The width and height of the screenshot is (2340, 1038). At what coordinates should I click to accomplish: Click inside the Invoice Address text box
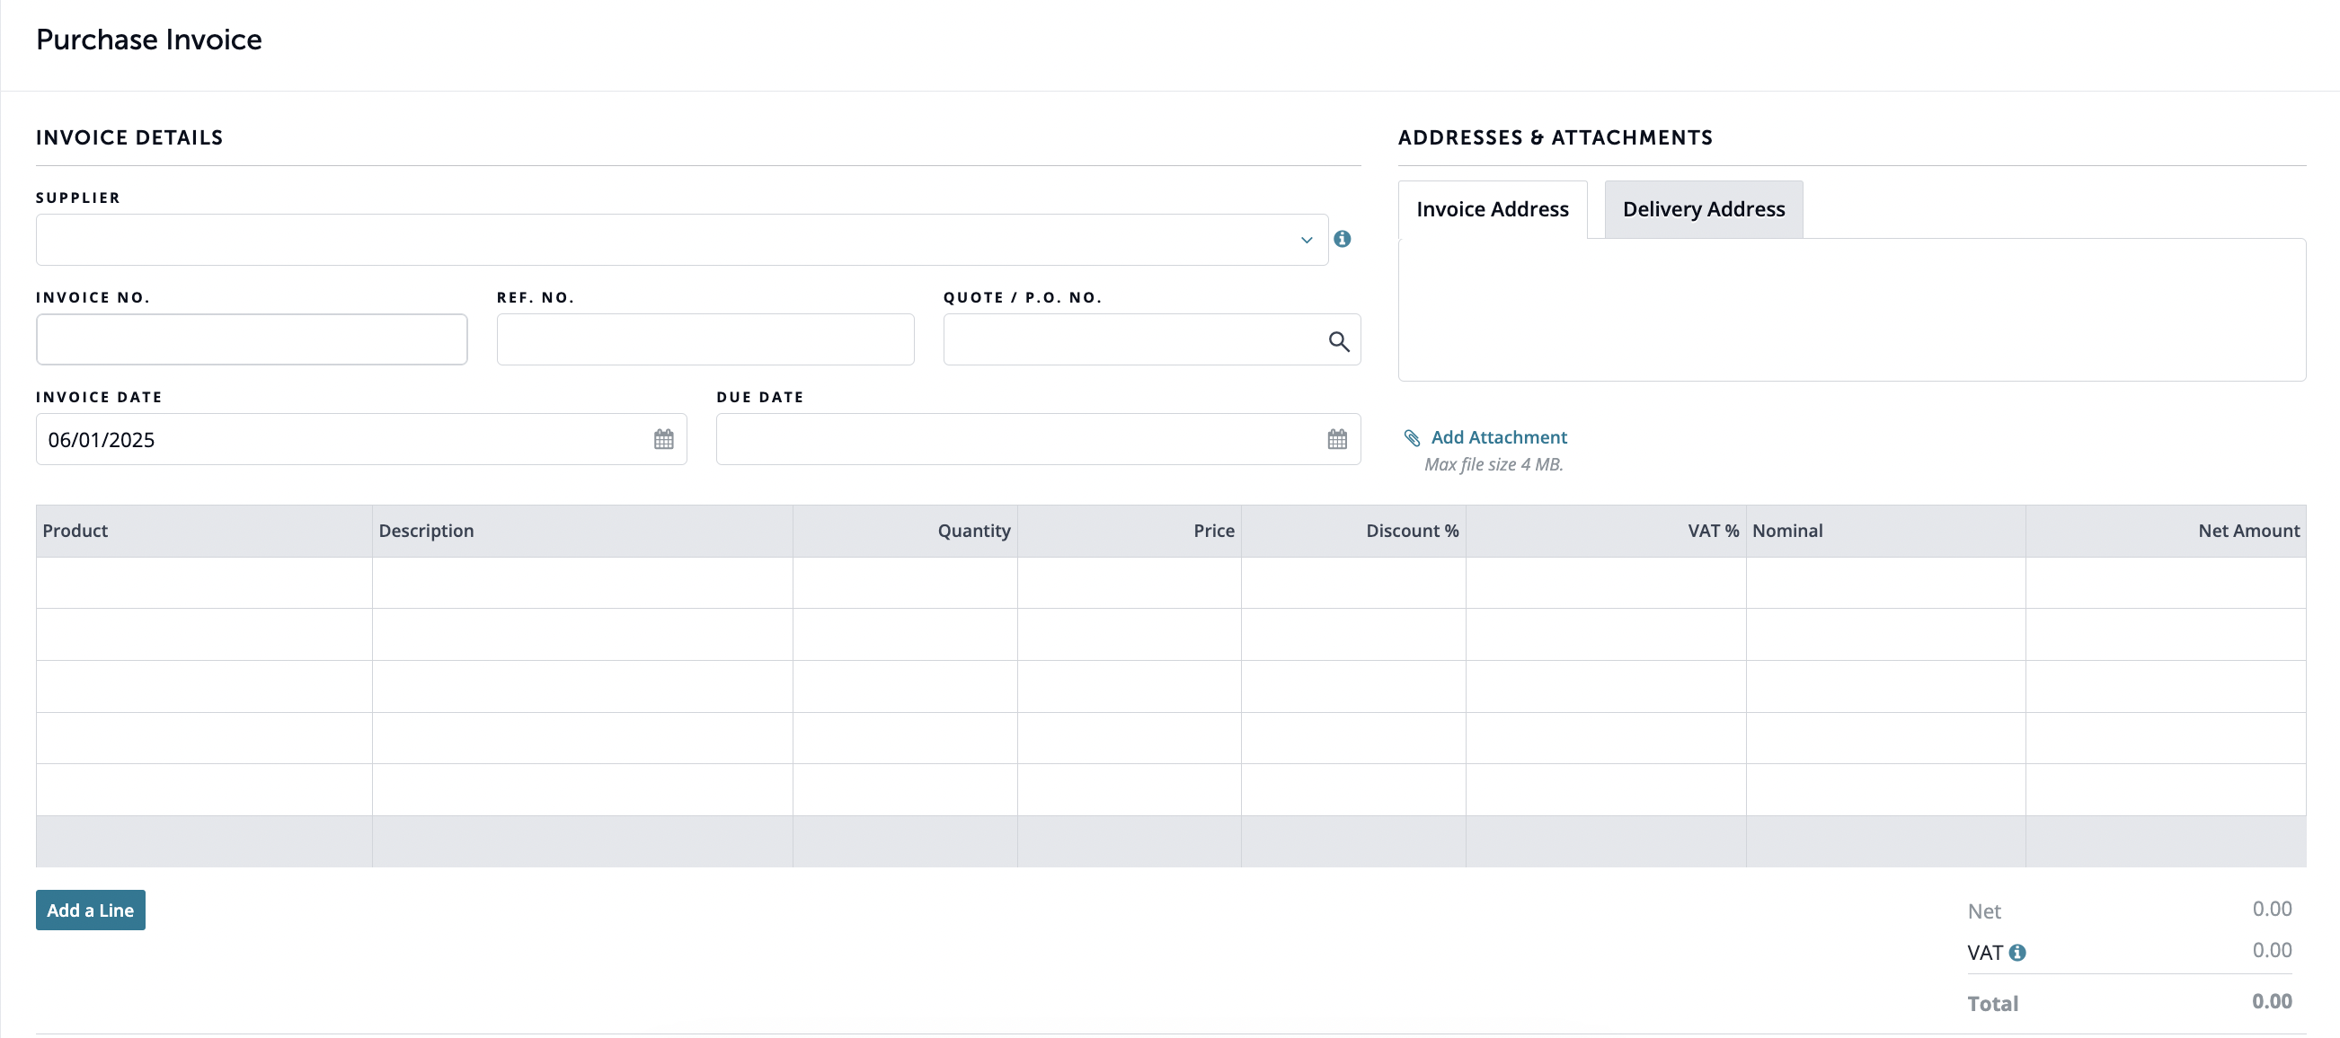point(1851,310)
